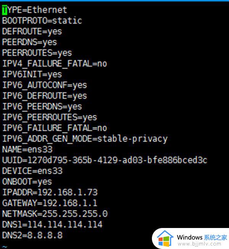This screenshot has height=249, width=229.
Task: Click the GATEWAY=192.168.1.1 line
Action: [50, 203]
